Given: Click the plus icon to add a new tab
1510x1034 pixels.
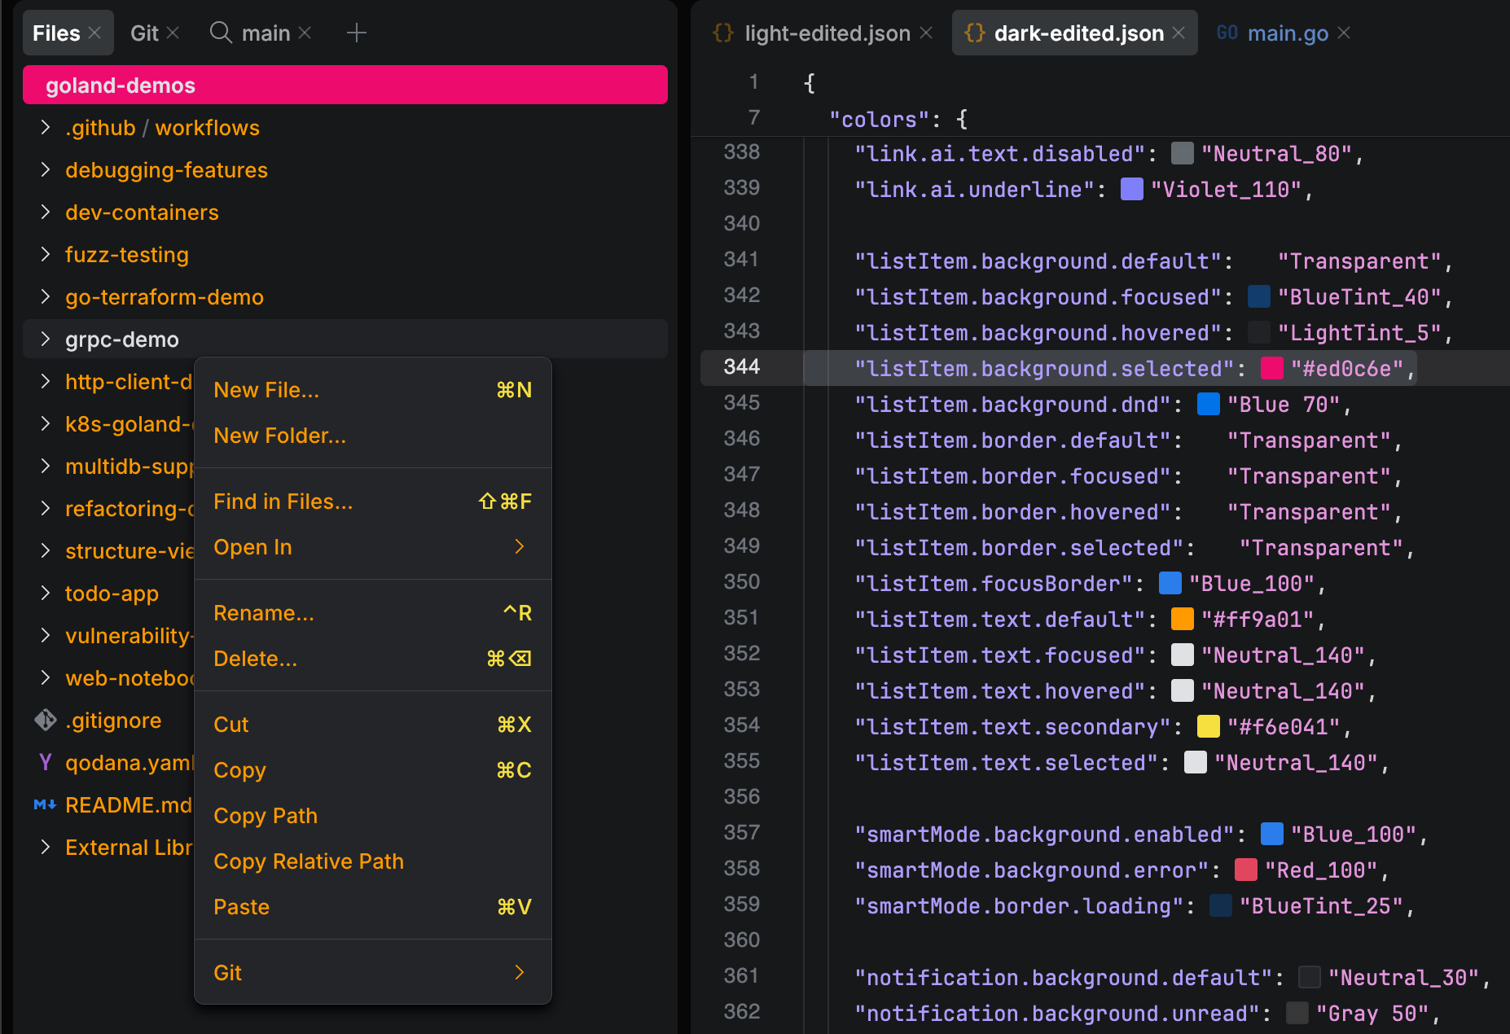Looking at the screenshot, I should 357,33.
